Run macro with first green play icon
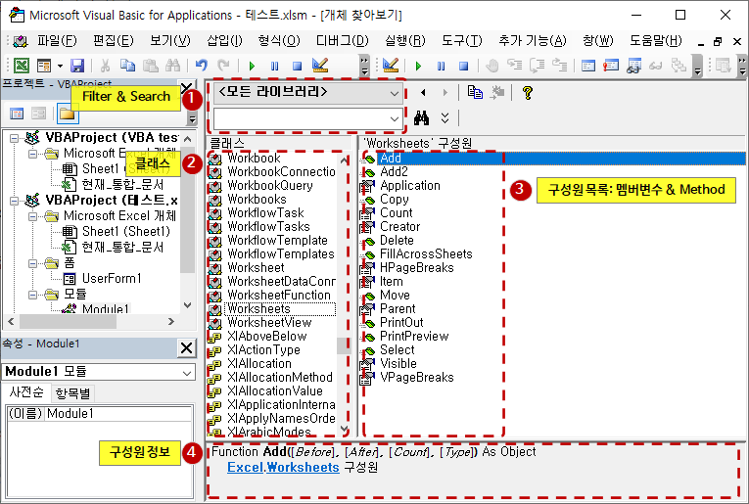749x504 pixels. 252,66
